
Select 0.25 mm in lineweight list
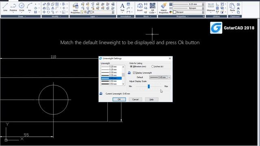click(x=111, y=69)
